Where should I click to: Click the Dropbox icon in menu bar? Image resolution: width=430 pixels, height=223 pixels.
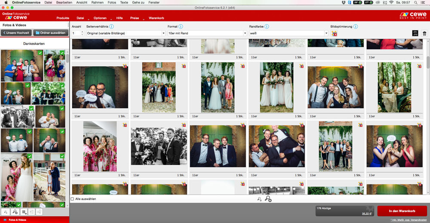(344, 3)
